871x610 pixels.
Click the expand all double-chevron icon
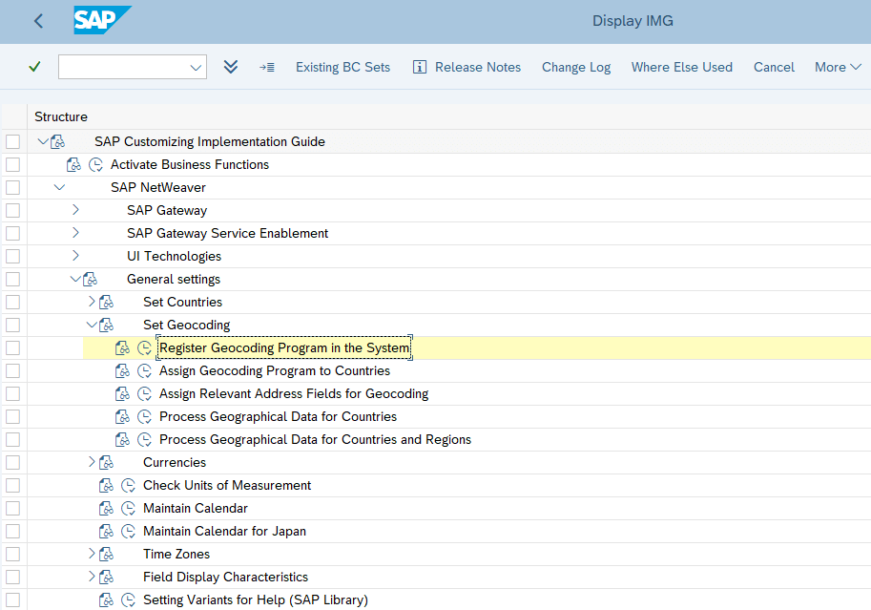[231, 67]
